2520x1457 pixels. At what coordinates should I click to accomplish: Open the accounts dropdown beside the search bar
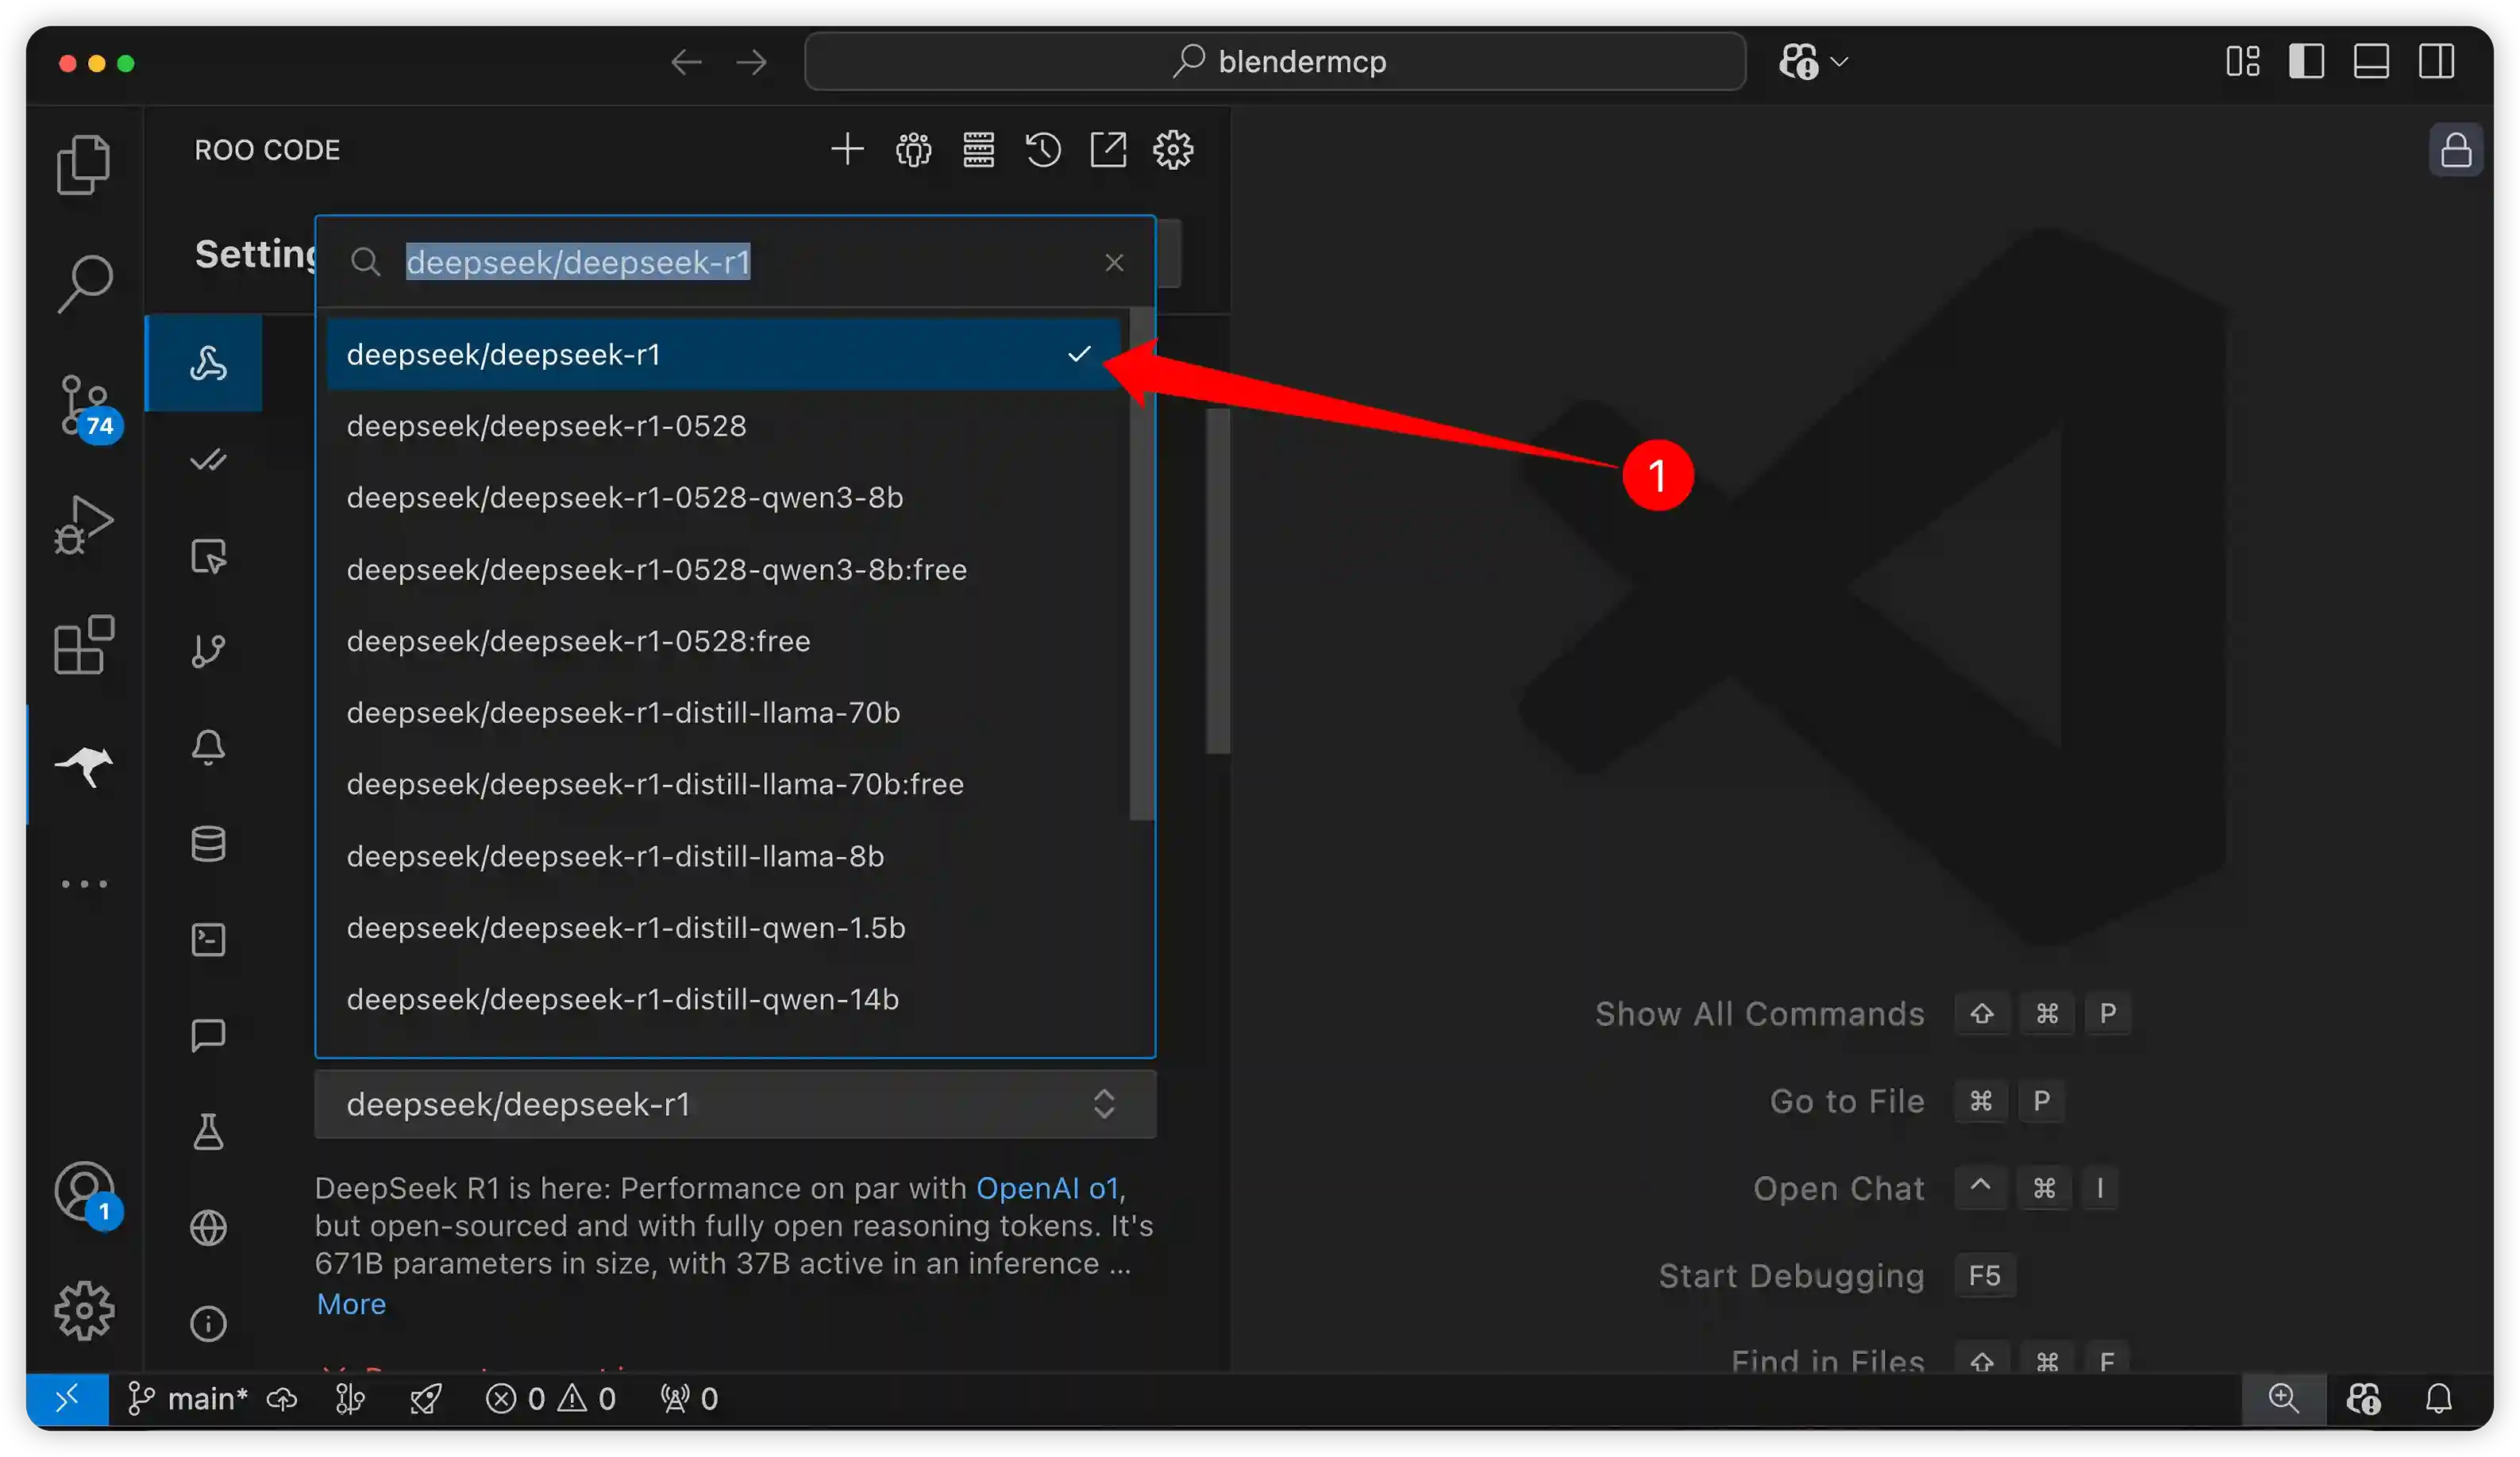pos(1812,61)
